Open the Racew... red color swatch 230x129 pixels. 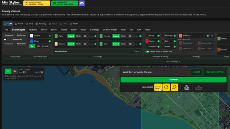pos(147,41)
